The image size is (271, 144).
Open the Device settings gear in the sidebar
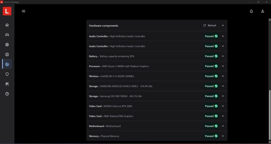7,45
